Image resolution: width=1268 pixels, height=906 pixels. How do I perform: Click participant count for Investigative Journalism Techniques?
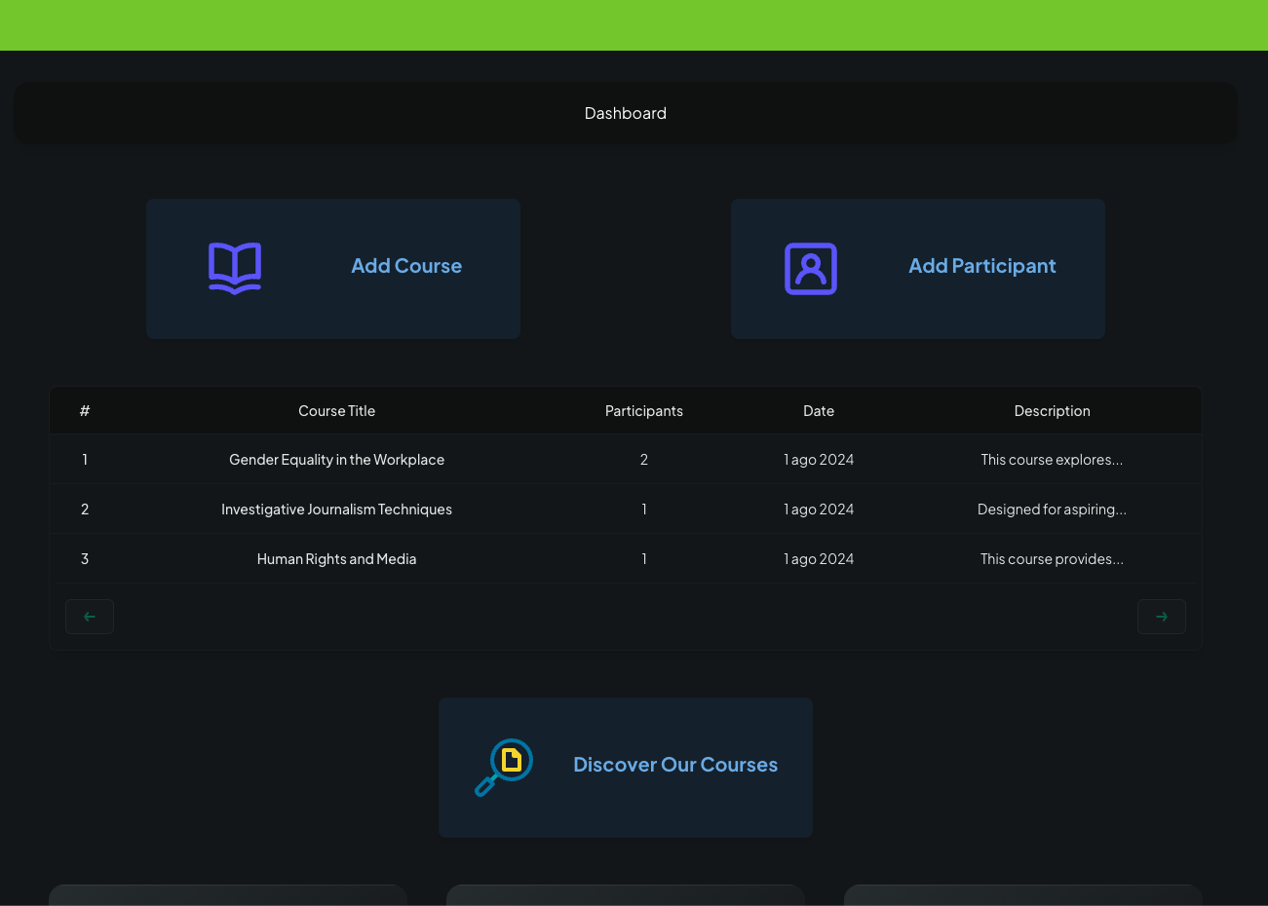[643, 509]
